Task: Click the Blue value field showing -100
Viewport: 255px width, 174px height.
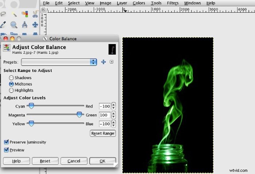Action: (105, 124)
